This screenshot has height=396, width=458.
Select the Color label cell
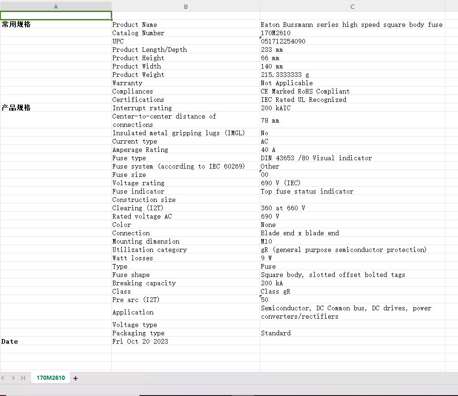(186, 225)
